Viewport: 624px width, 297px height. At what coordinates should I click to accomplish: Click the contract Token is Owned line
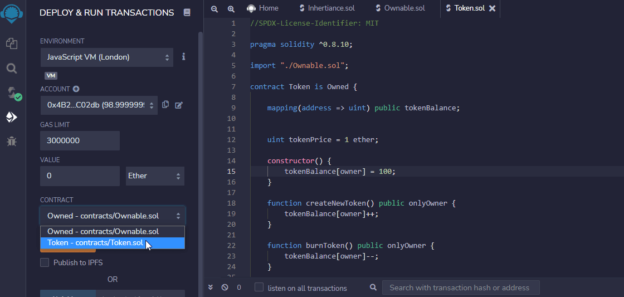[304, 86]
